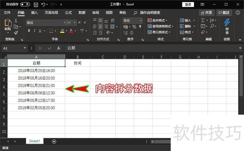Add a new sheet with plus icon
The height and width of the screenshot is (151, 244).
pos(54,141)
